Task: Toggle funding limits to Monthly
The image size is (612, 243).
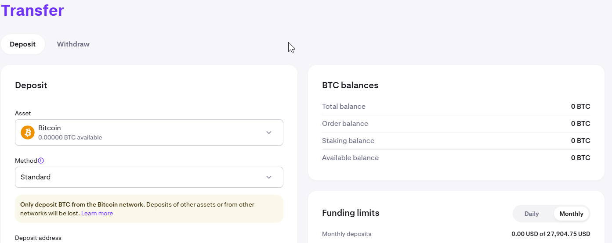Action: 571,214
